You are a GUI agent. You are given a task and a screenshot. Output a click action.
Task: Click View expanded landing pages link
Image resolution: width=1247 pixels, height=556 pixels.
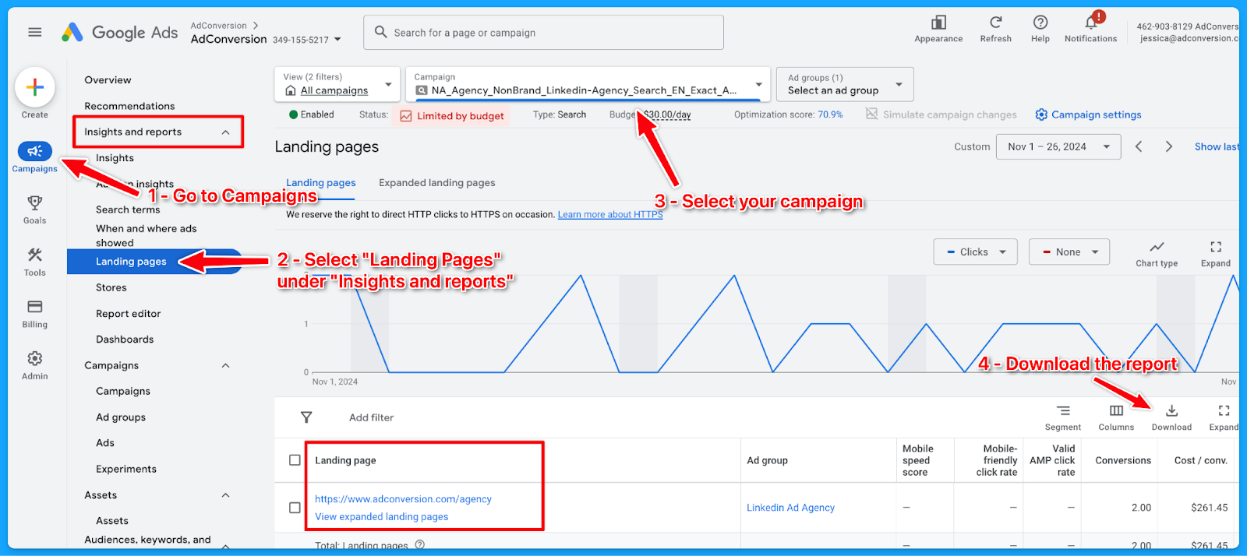pos(382,516)
